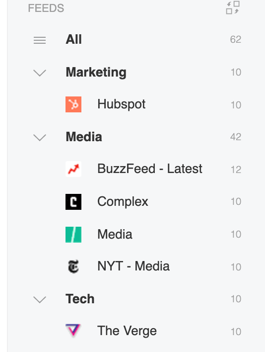Select the All feeds item
Viewport: 265px width, 352px height.
74,39
